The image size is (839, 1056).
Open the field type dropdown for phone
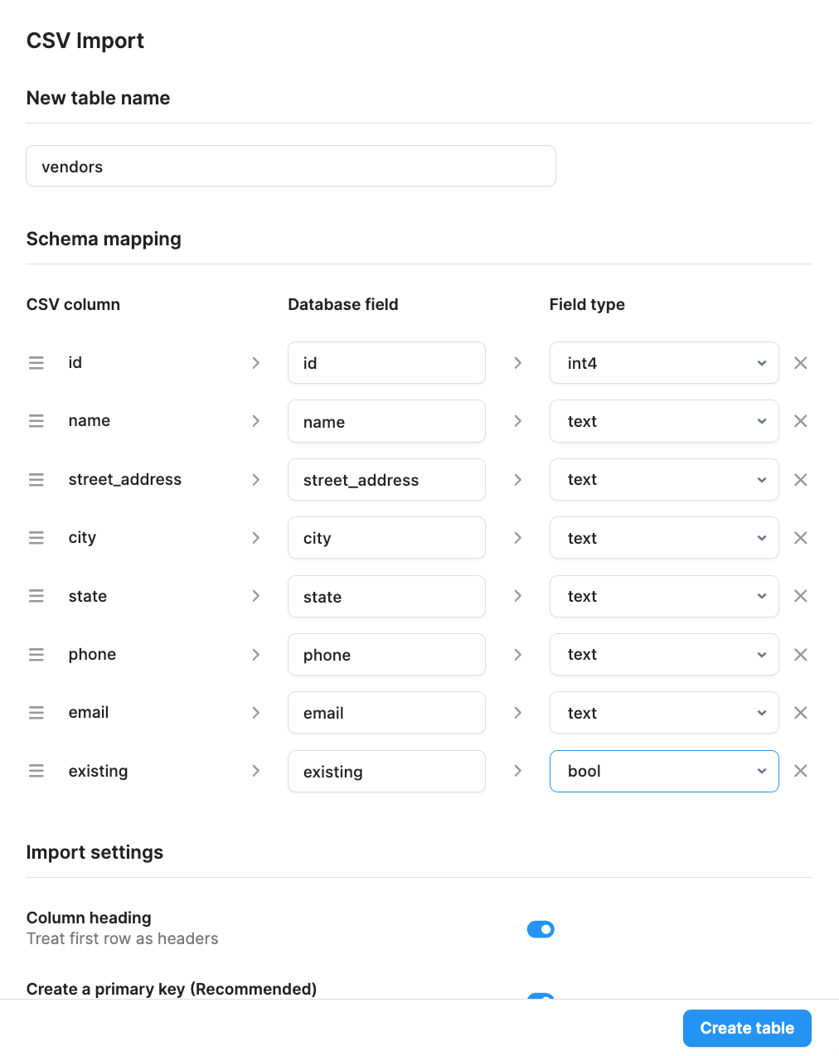pos(664,655)
